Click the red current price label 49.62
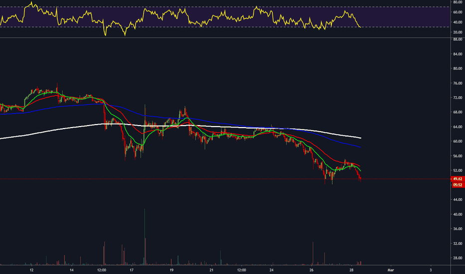The image size is (465, 274). pos(458,179)
